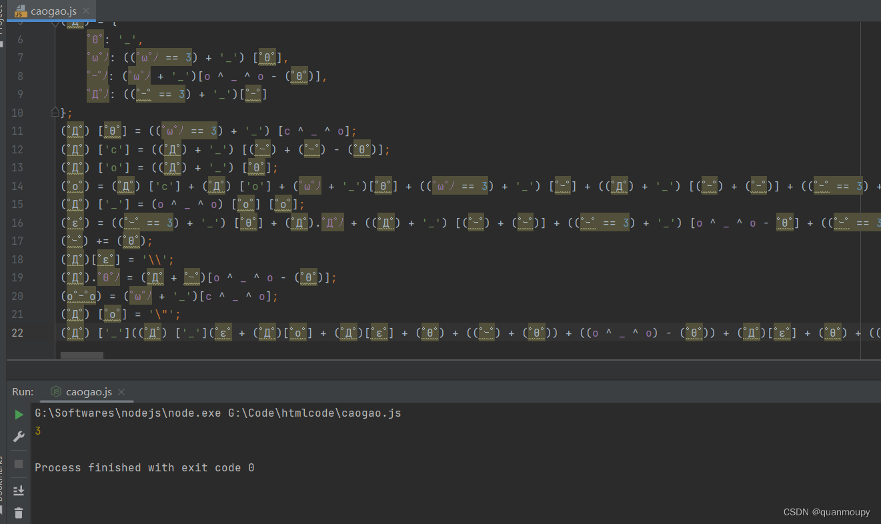Clear console with the trash icon
The image size is (881, 524).
(19, 513)
